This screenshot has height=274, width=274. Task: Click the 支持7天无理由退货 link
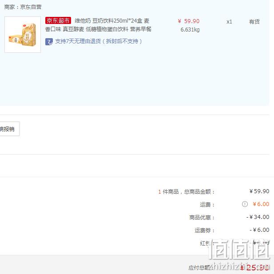[99, 41]
